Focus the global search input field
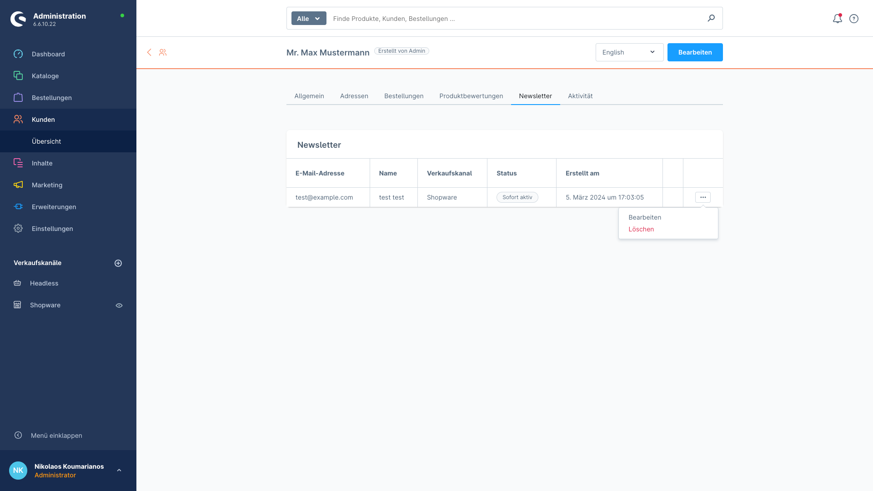873x491 pixels. coord(516,19)
